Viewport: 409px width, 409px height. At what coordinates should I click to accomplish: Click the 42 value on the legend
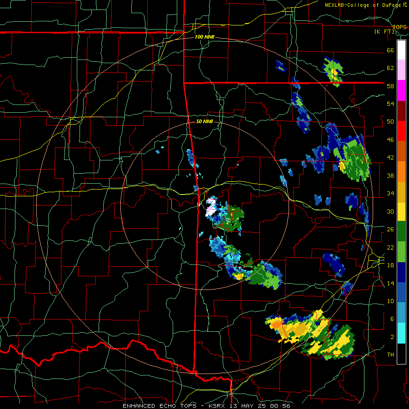coord(390,158)
